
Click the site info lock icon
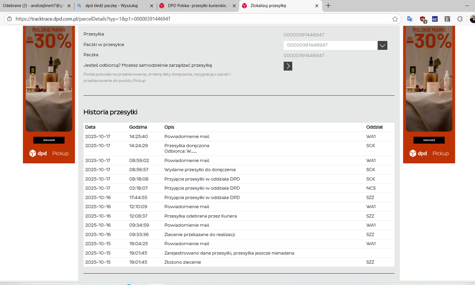(x=9, y=19)
